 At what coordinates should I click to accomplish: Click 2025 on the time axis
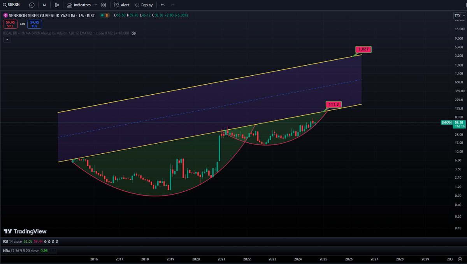(323, 259)
